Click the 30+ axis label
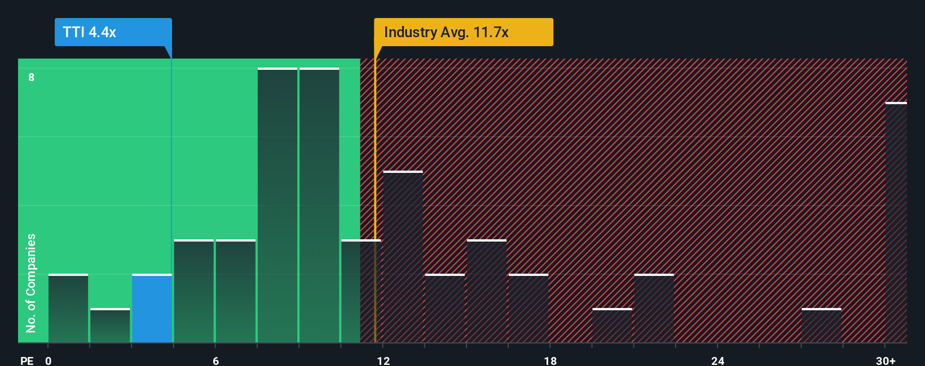 click(886, 361)
